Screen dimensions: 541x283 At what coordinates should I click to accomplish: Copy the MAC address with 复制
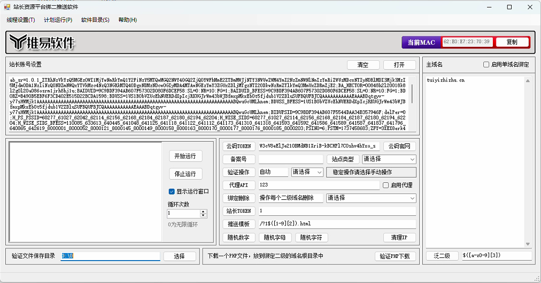pyautogui.click(x=512, y=42)
